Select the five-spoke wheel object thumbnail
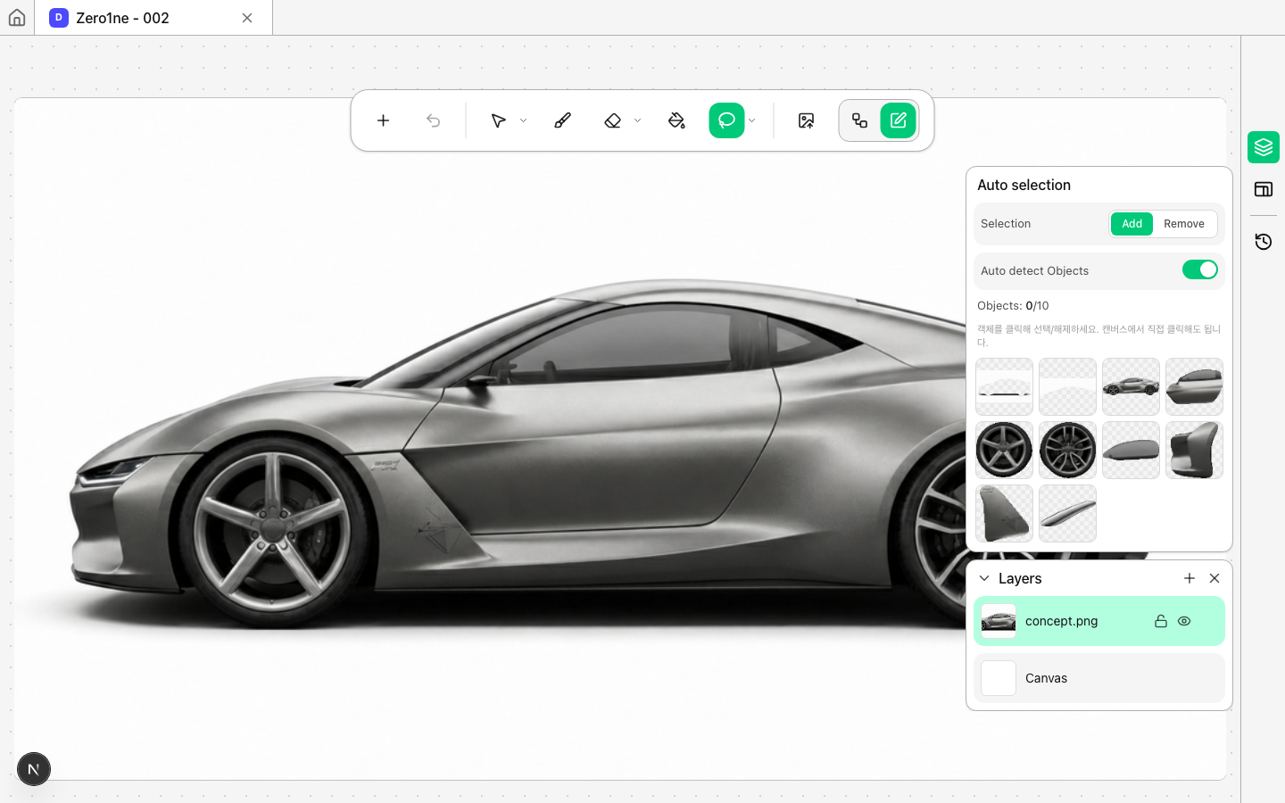The width and height of the screenshot is (1285, 803). tap(1004, 450)
